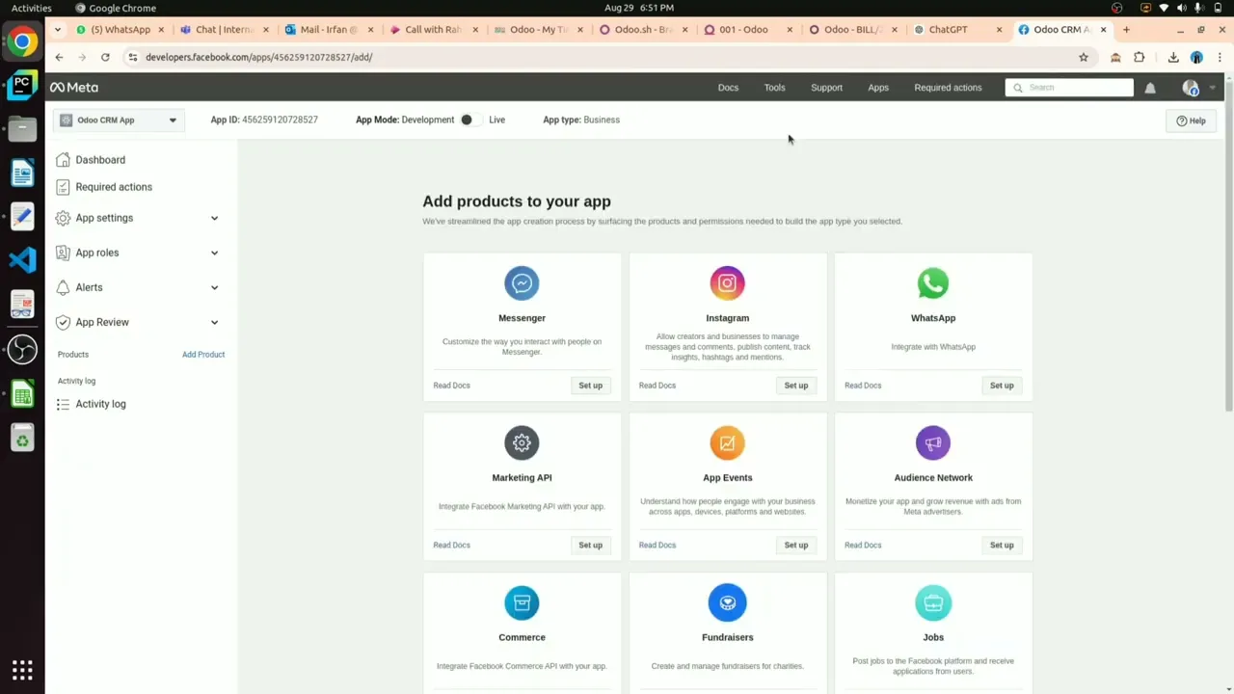Click the Meta search field

point(1069,88)
